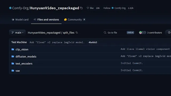Open the 3 contributors link

click(x=154, y=33)
